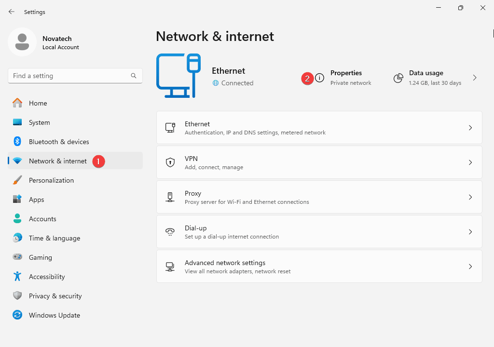Viewport: 494px width, 347px height.
Task: Click the Properties info icon
Action: (320, 78)
